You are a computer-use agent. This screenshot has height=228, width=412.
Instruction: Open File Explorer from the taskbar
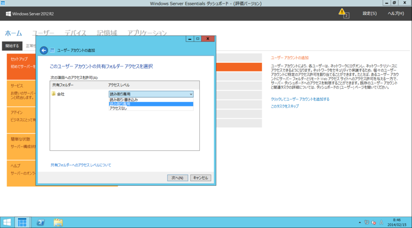click(x=58, y=222)
